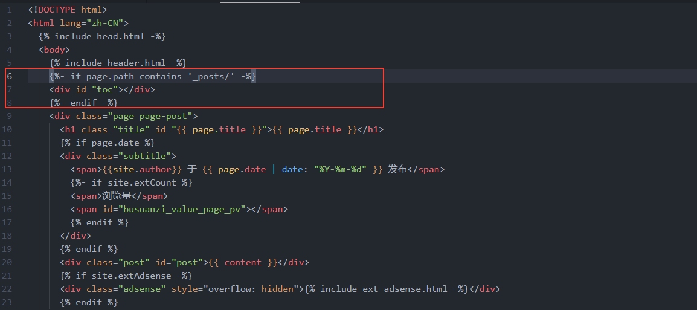Click the id="{{ page.title }}" attribute
This screenshot has width=697, height=310.
coord(211,130)
